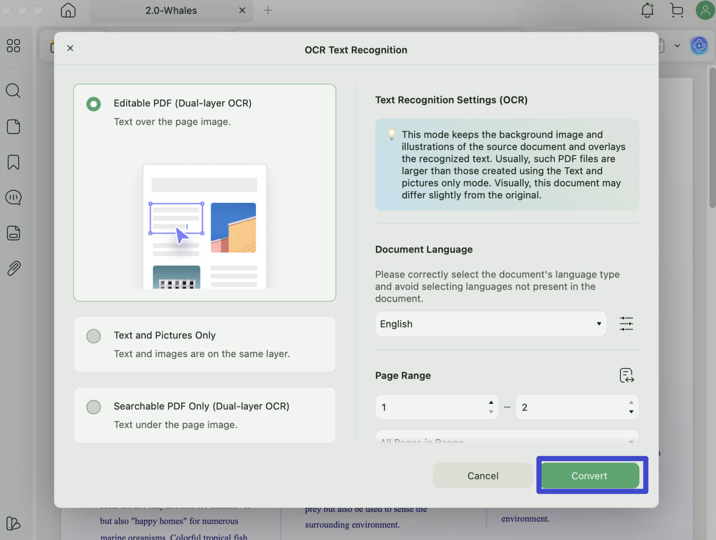
Task: Close the 2.0-Whales tab
Action: (242, 10)
